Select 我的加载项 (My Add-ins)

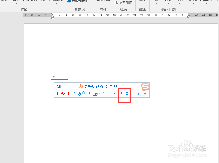coord(79,1)
